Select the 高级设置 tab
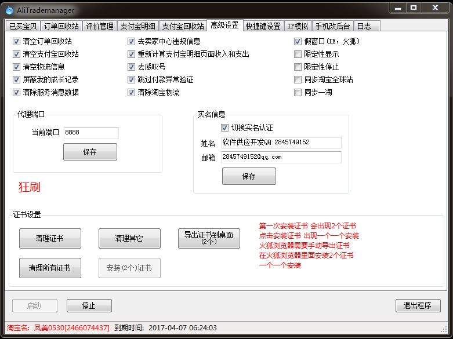 tap(225, 25)
